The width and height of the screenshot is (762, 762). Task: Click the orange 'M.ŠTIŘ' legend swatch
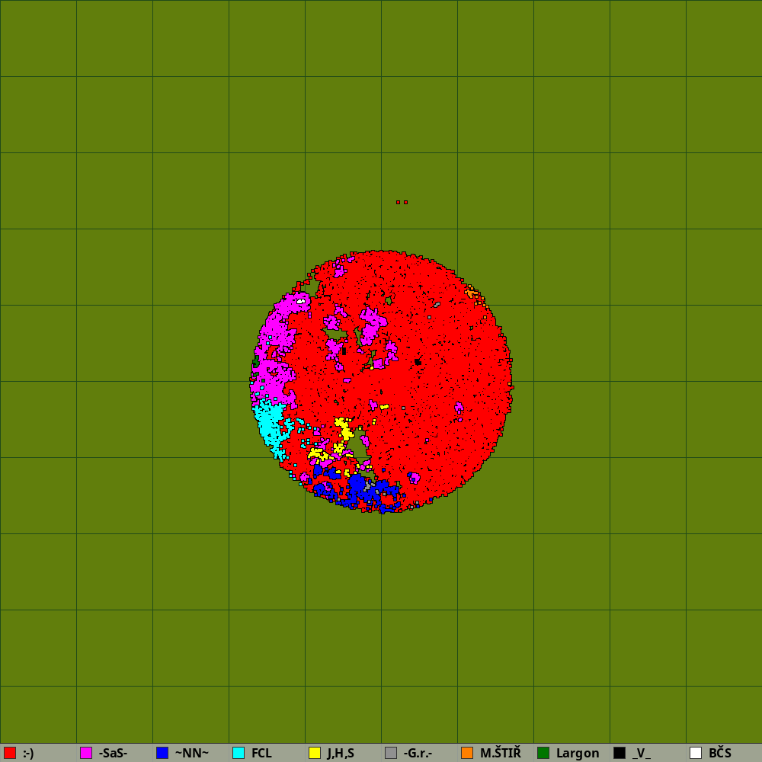[467, 753]
